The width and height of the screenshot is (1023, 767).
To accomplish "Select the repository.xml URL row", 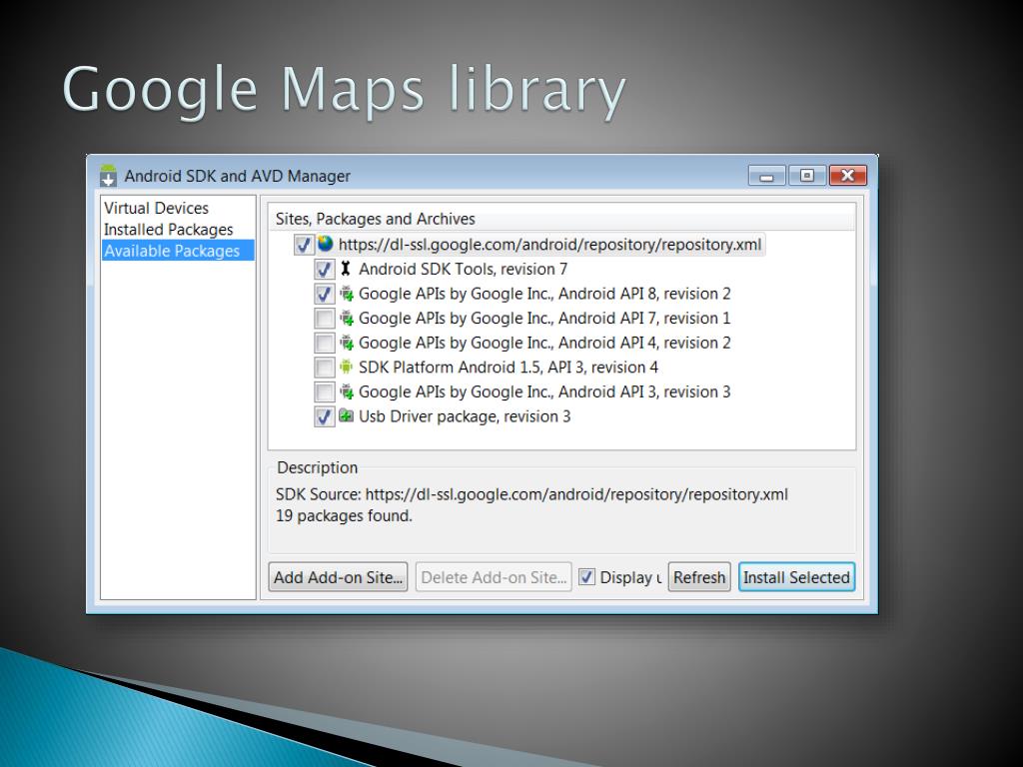I will [550, 245].
